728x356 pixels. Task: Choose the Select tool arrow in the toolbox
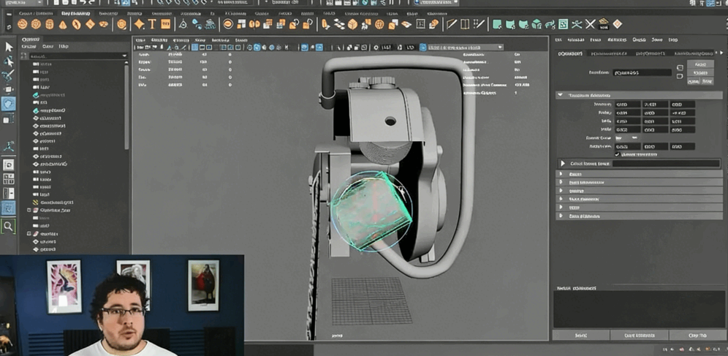tap(9, 47)
